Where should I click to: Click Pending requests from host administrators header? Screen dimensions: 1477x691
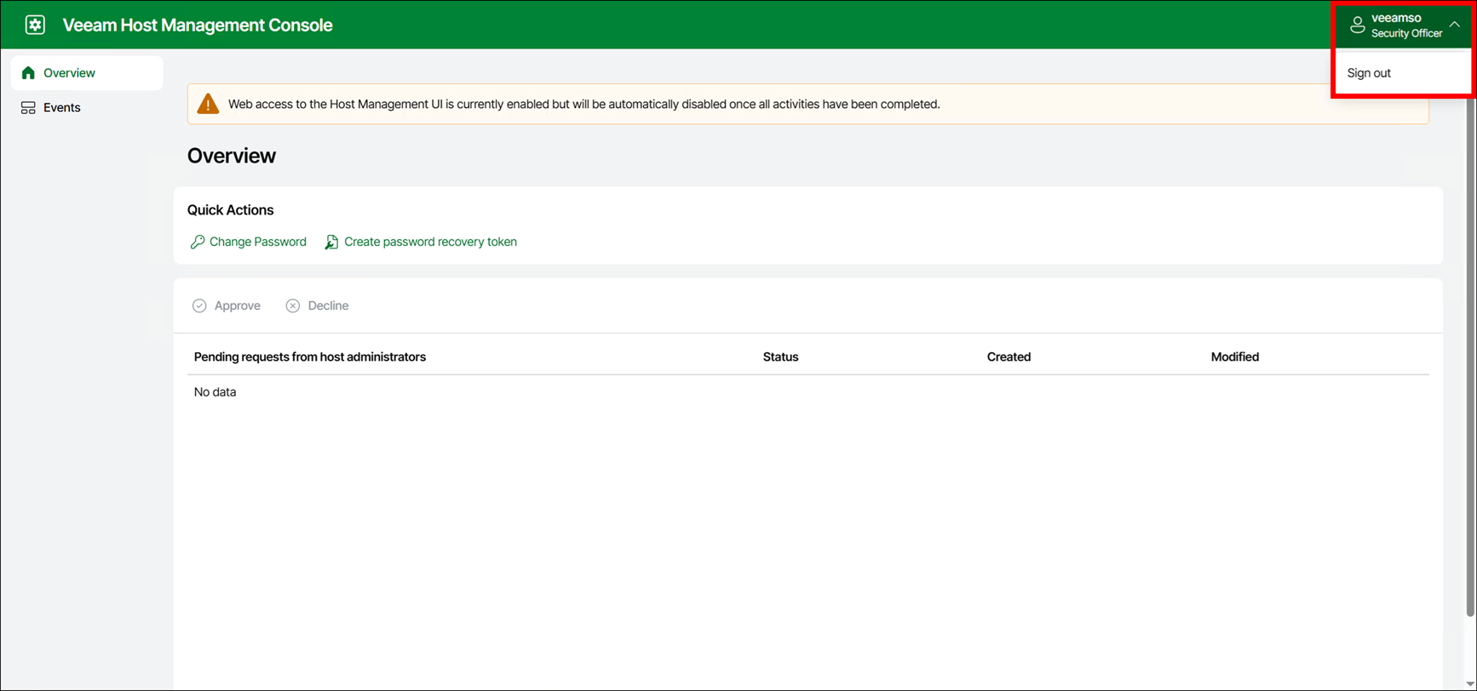(310, 357)
